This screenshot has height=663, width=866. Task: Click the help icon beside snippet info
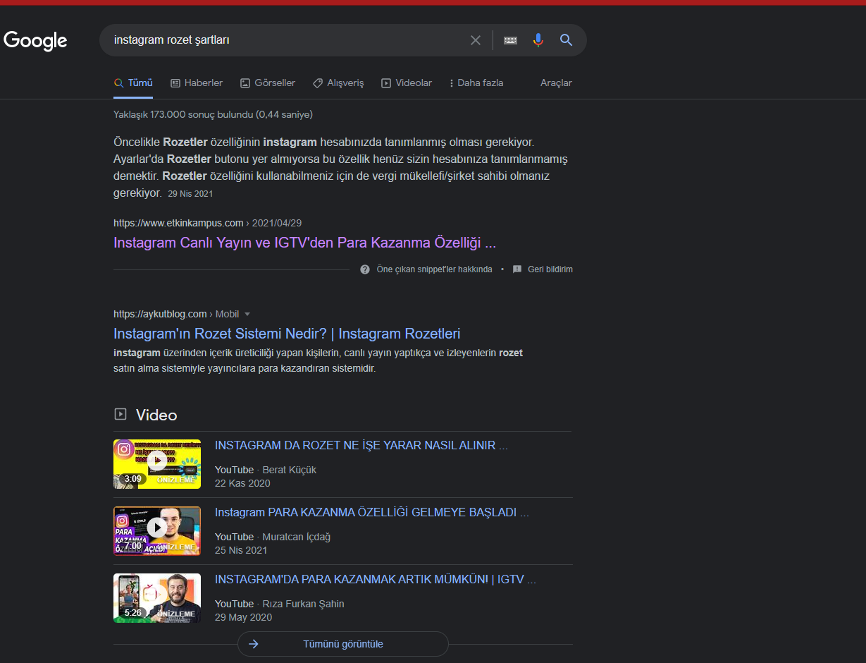365,269
